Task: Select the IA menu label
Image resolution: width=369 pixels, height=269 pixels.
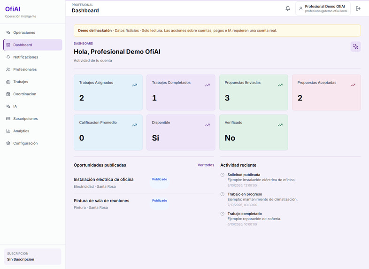Action: [x=15, y=107]
